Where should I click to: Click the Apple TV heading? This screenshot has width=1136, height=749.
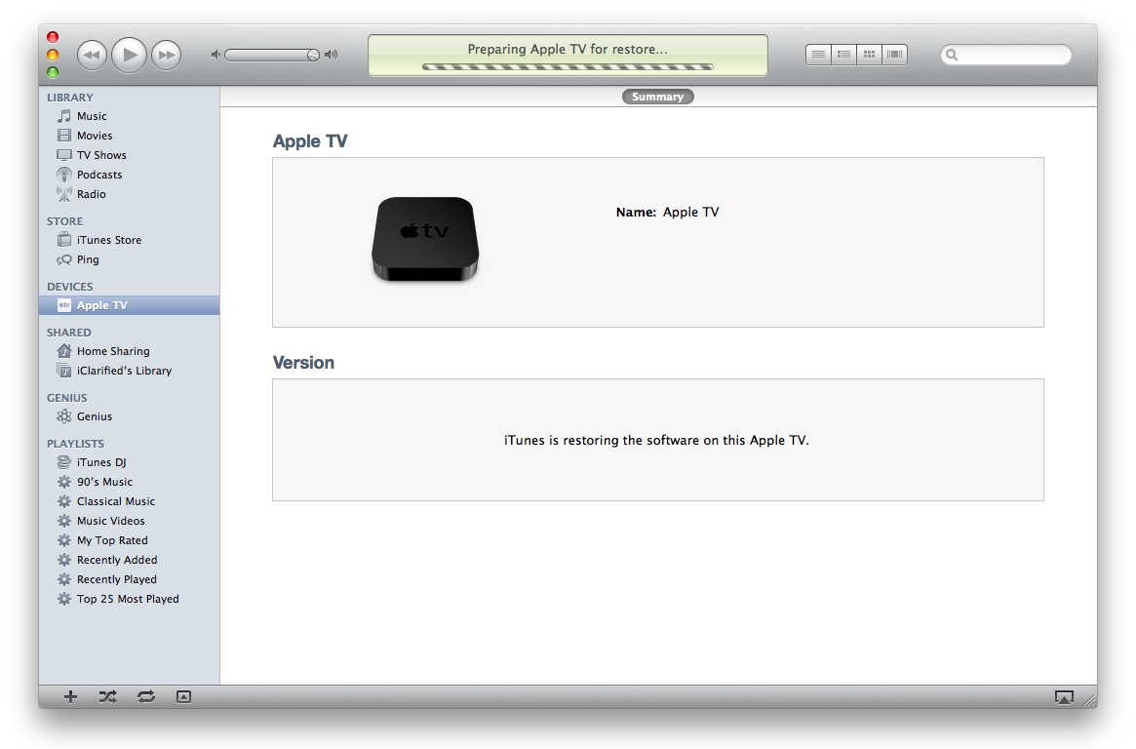pyautogui.click(x=310, y=141)
